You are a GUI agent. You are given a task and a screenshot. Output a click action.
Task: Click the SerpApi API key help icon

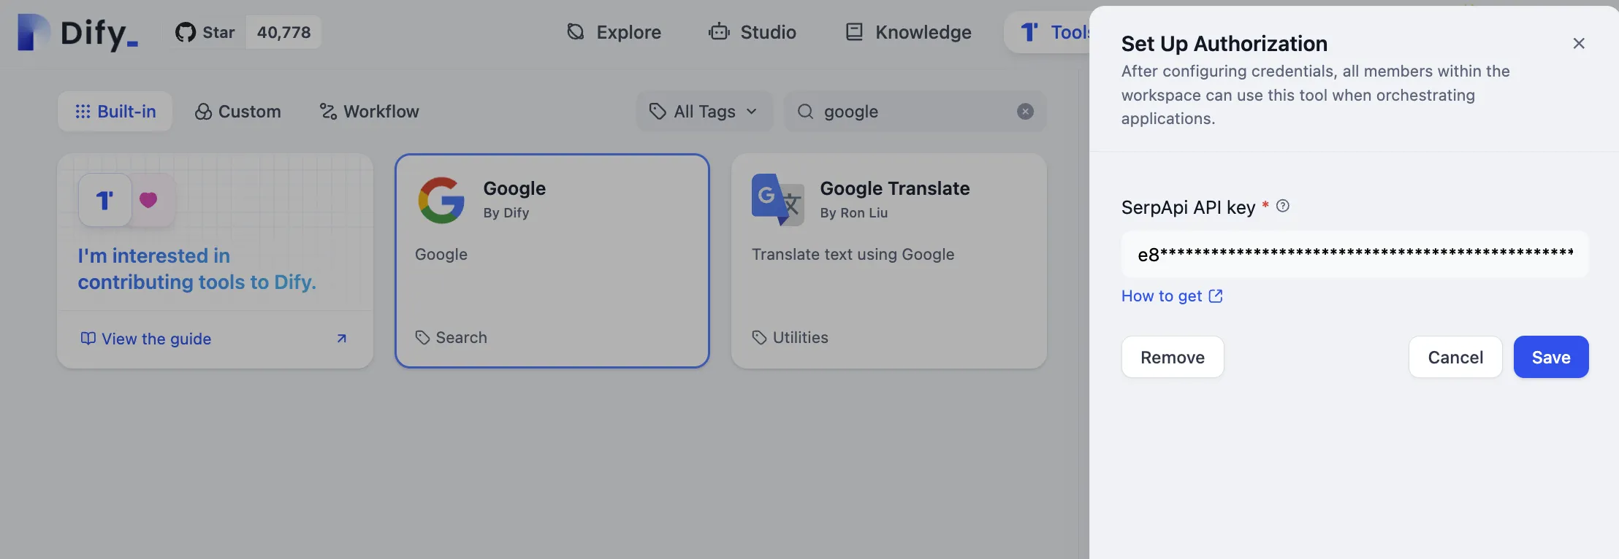point(1282,207)
